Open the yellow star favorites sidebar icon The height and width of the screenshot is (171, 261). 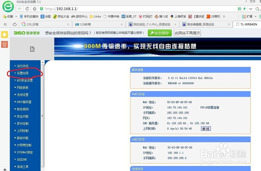[4, 34]
